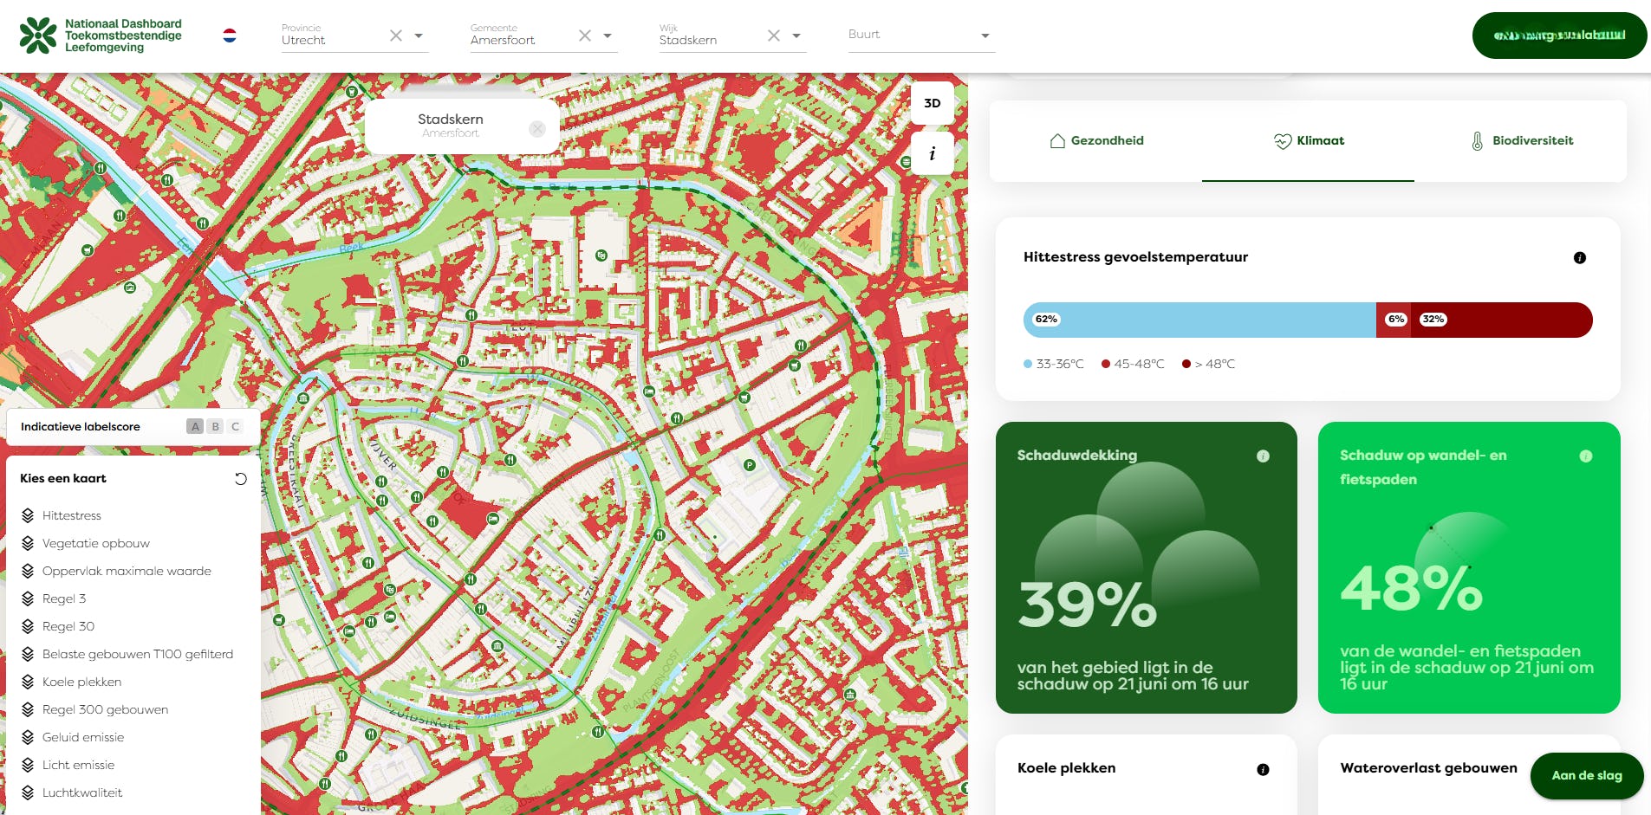Image resolution: width=1651 pixels, height=815 pixels.
Task: Click the 33-36°C legend entry
Action: [1054, 364]
